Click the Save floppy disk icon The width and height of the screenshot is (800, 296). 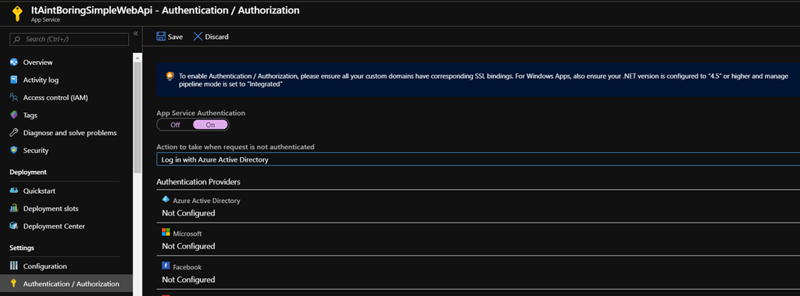161,36
